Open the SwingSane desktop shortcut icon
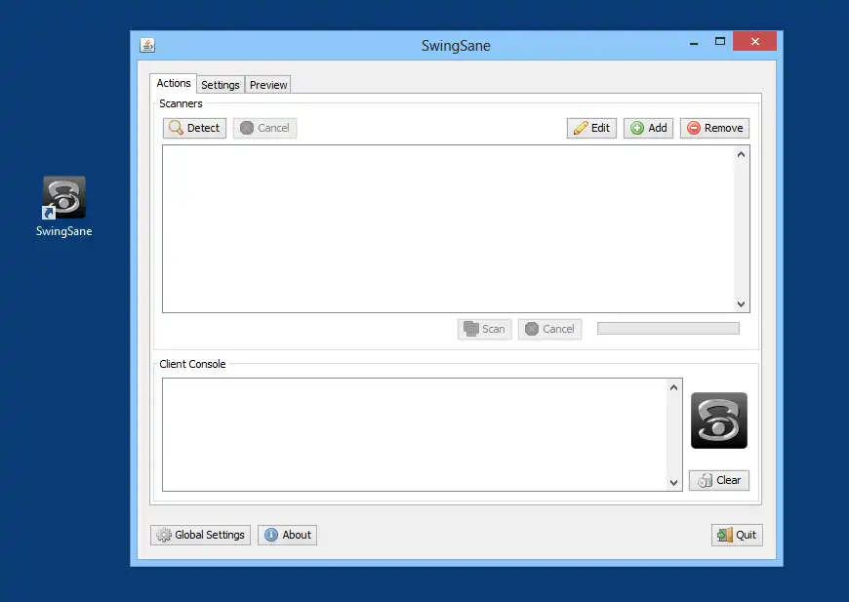Image resolution: width=849 pixels, height=602 pixels. click(63, 206)
